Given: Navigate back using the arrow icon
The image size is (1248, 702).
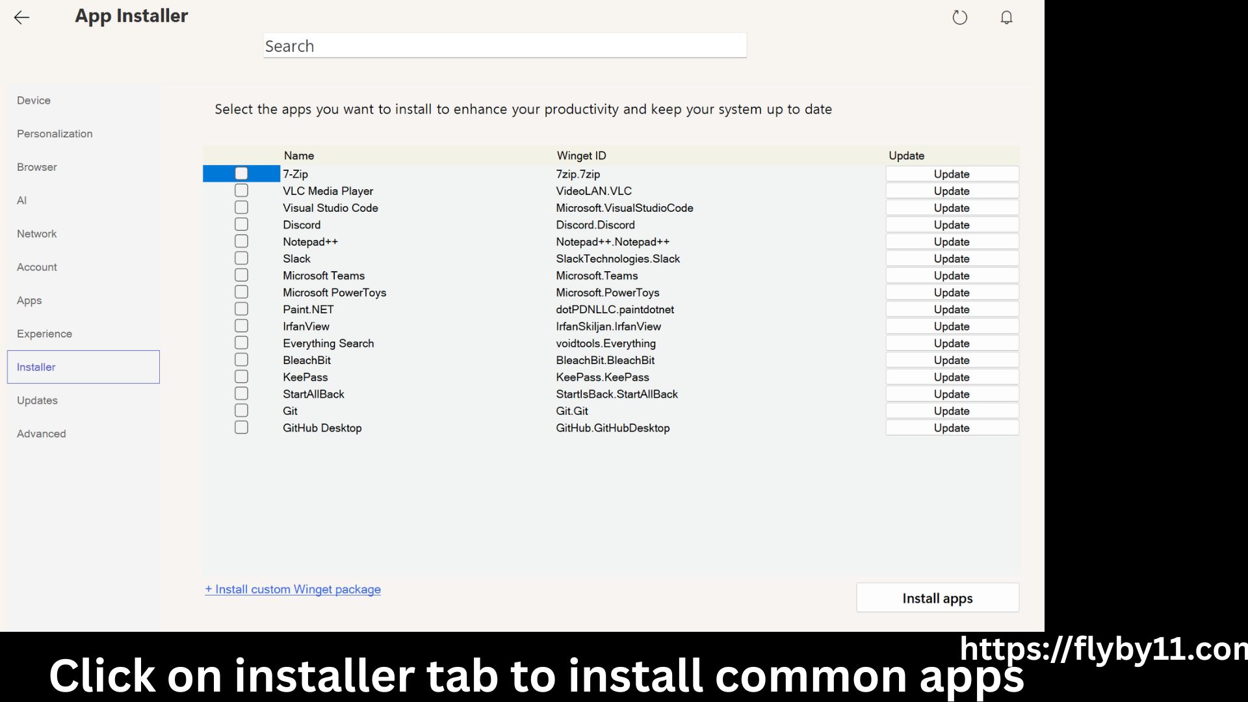Looking at the screenshot, I should point(21,18).
